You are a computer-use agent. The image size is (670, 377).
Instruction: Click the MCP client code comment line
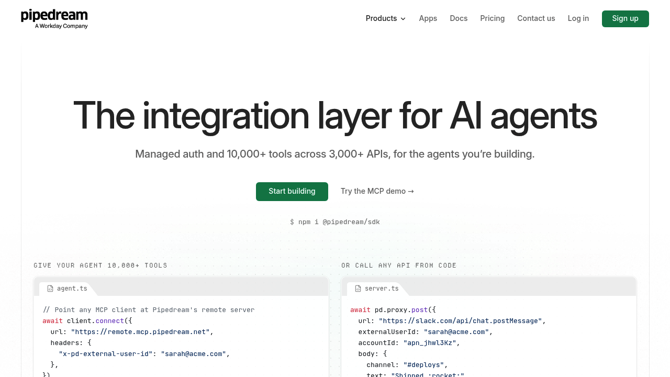pos(149,310)
